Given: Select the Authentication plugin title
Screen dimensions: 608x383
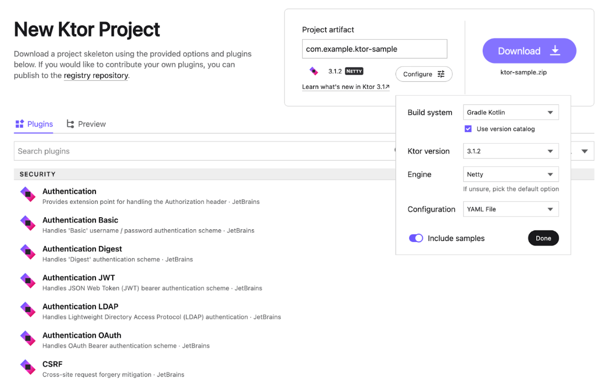Looking at the screenshot, I should click(x=70, y=191).
